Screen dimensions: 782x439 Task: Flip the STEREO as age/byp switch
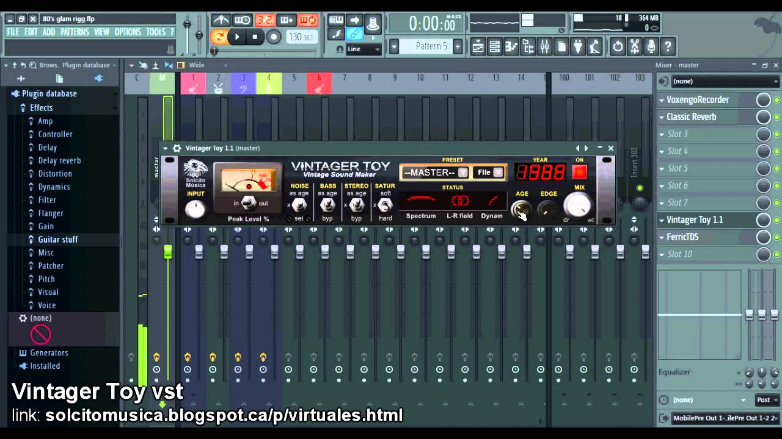pyautogui.click(x=356, y=205)
